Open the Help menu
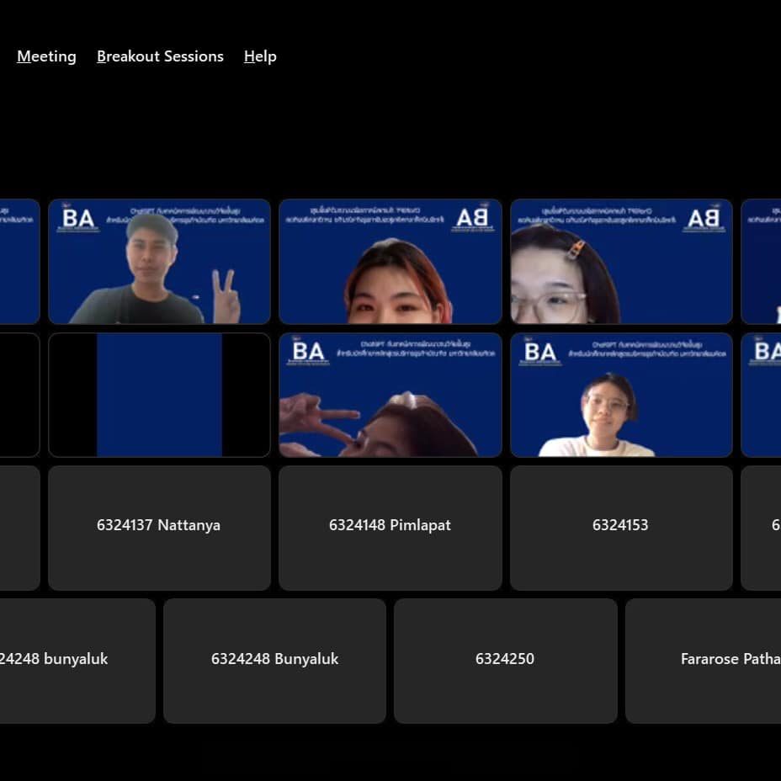 (x=260, y=56)
